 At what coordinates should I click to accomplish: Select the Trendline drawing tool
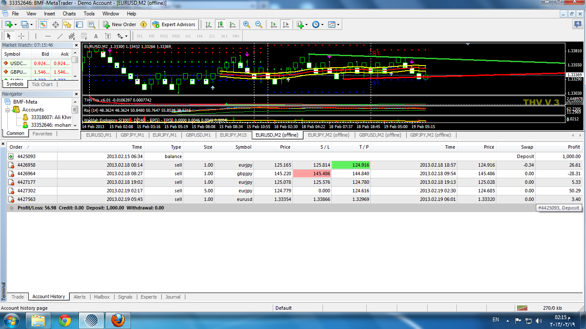point(60,36)
